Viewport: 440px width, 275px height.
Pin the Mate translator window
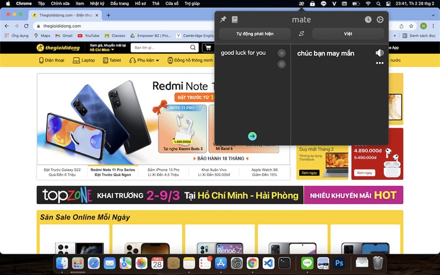click(223, 19)
